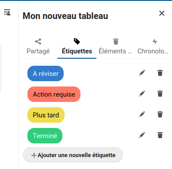Image resolution: width=172 pixels, height=169 pixels.
Task: Edit the "Plus tard" label
Action: point(142,114)
